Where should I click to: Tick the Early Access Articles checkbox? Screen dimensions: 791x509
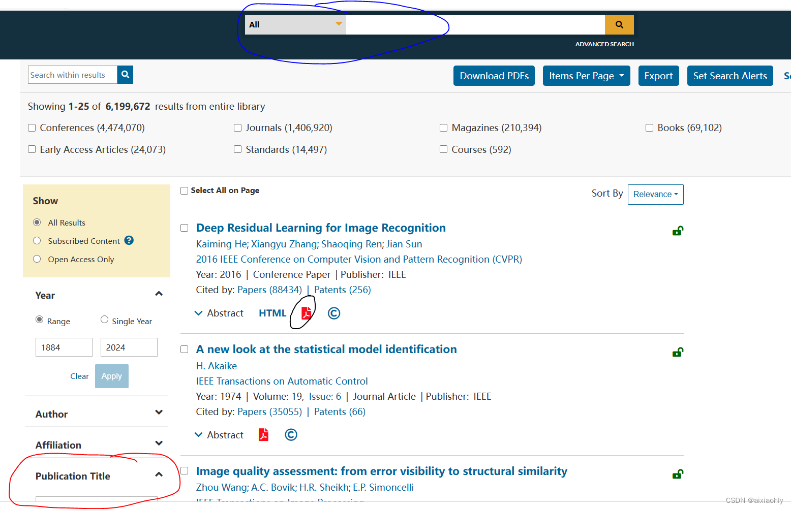32,149
